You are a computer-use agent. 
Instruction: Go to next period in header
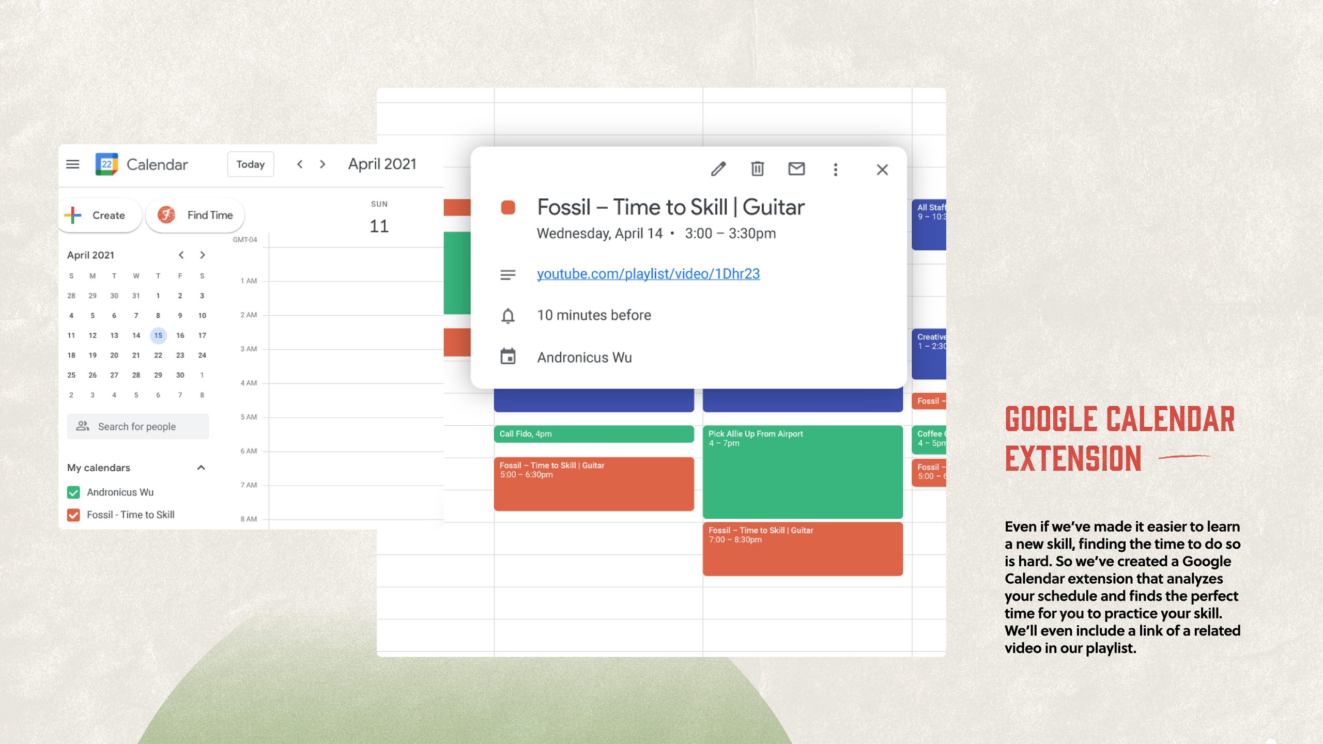point(322,164)
